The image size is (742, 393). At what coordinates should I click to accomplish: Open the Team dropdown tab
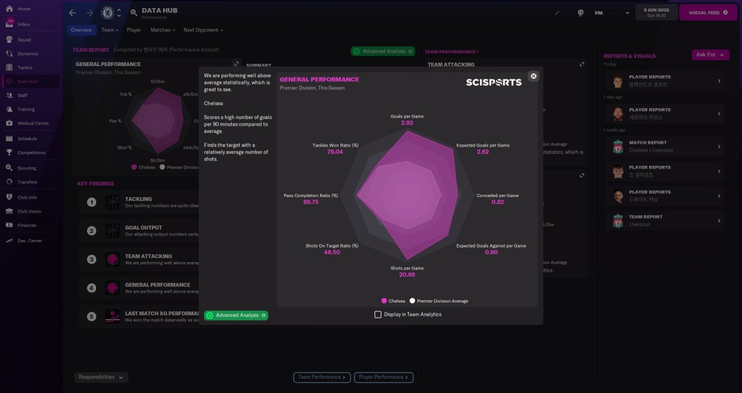coord(110,30)
